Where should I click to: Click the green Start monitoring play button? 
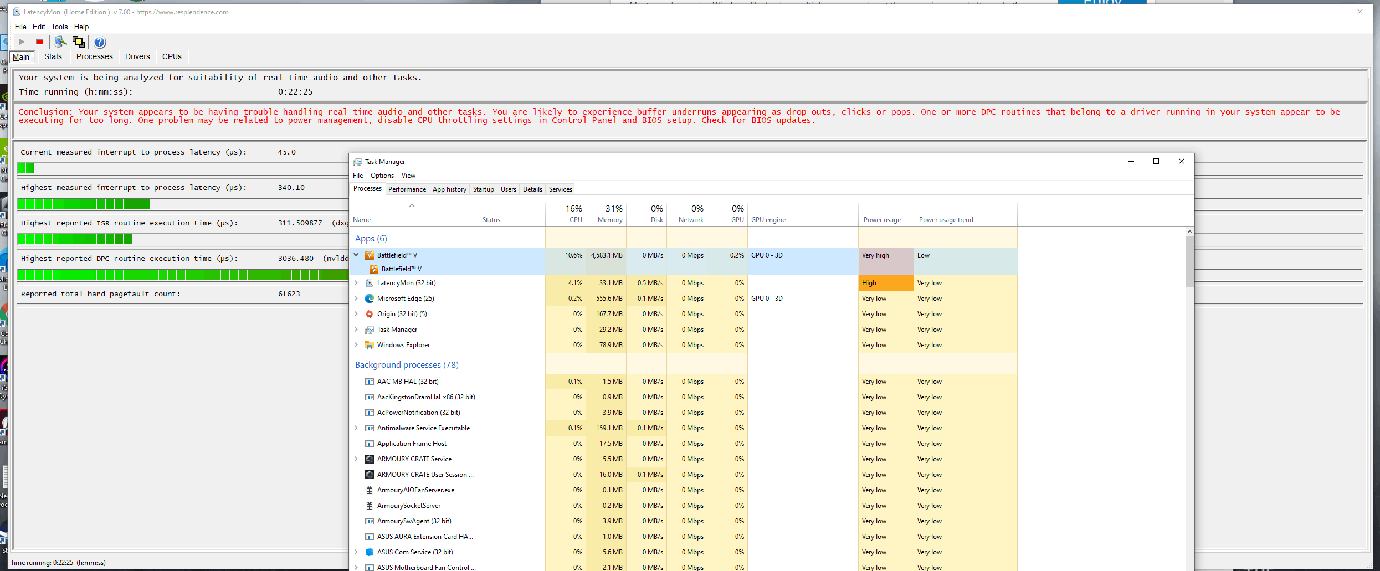(x=22, y=42)
